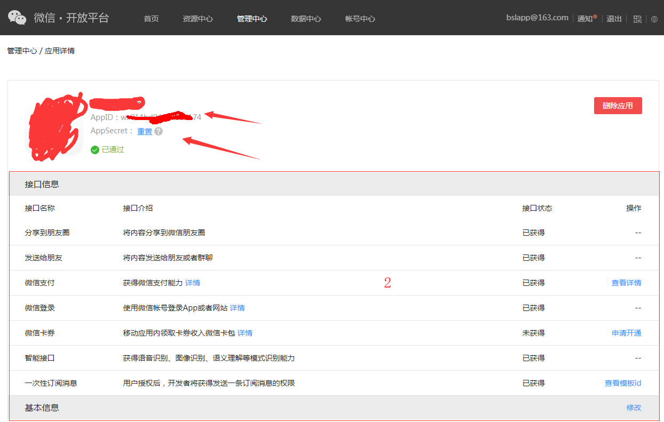Click 已获得 status in 发送给朋友 row

[x=534, y=258]
